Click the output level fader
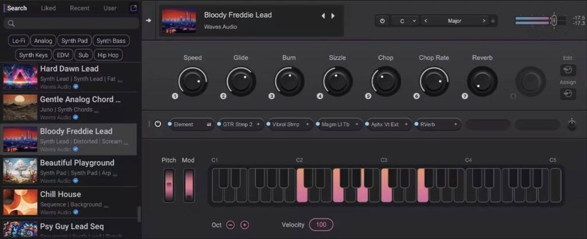 click(554, 20)
